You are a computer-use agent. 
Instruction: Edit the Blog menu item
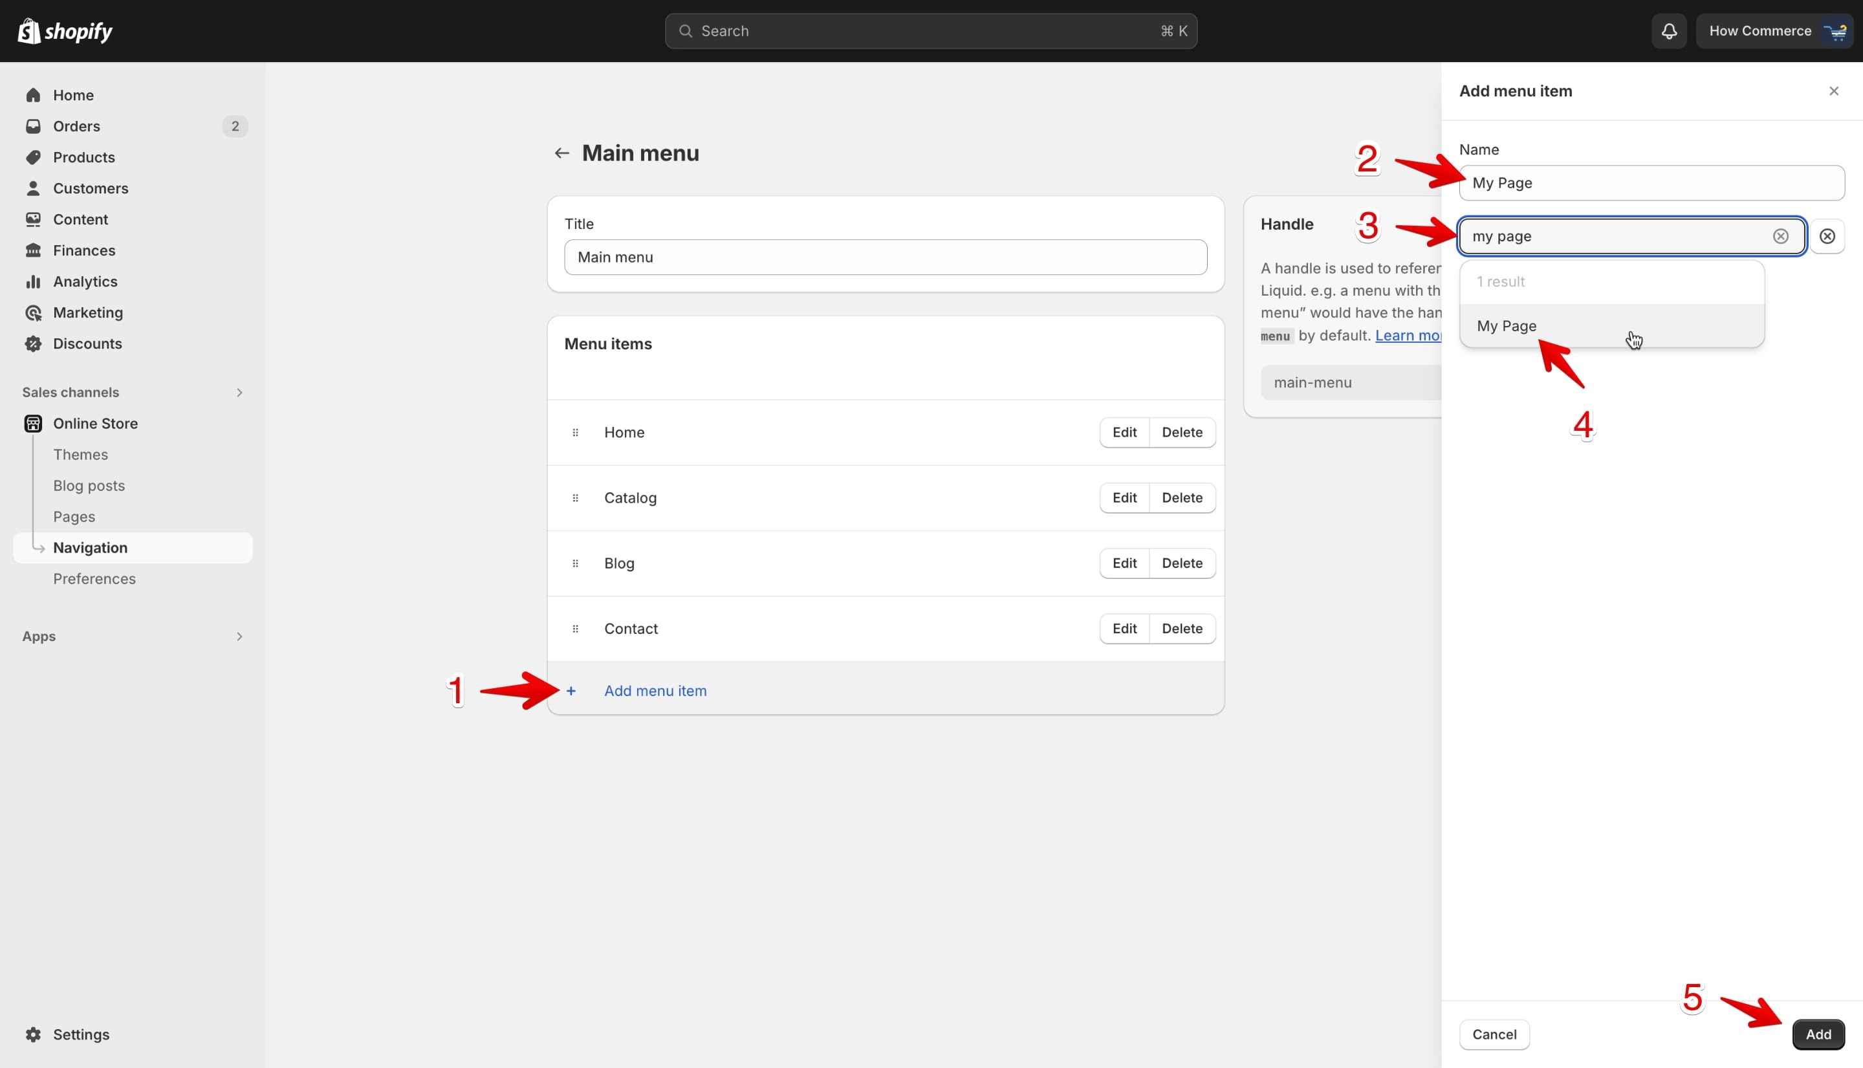click(1124, 563)
